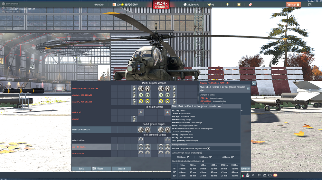Click the Italian flag icon in bottom bar
Screen dimensions: 322x180
click(243, 176)
